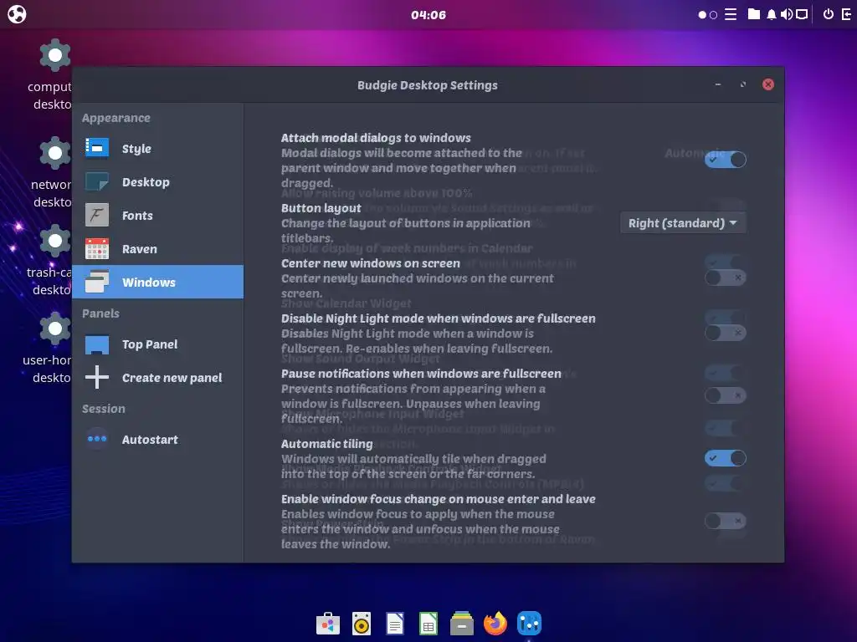Open the network desktop icon

point(54,153)
